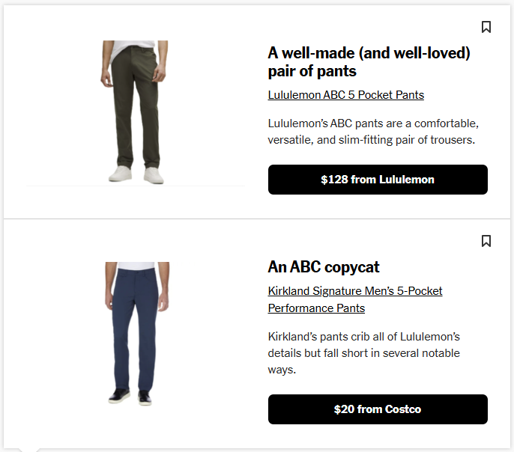The width and height of the screenshot is (514, 452).
Task: Click the callout pointer notch below the cards
Action: (x=29, y=450)
